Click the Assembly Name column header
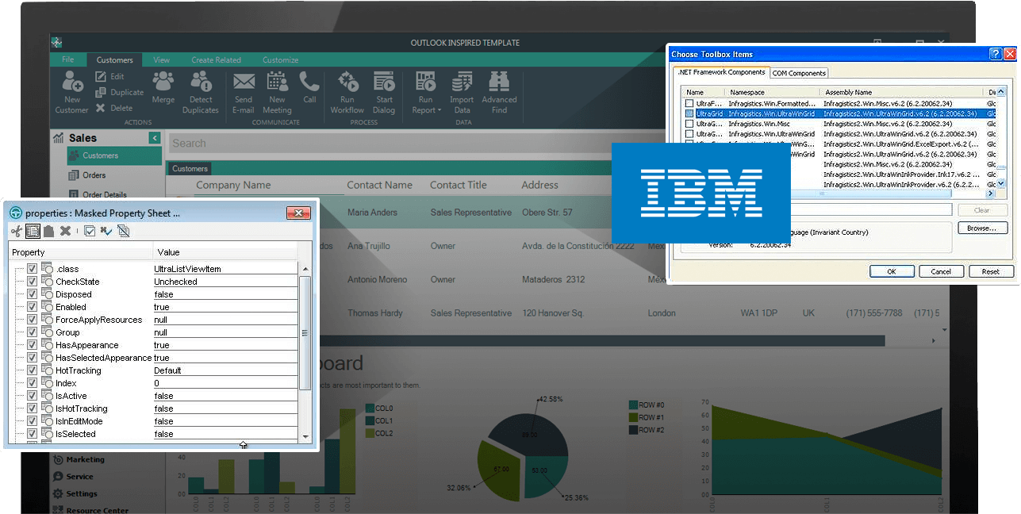This screenshot has height=514, width=1021. [847, 92]
